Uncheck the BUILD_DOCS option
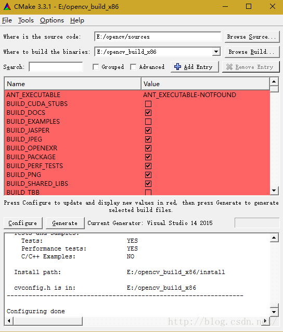The height and width of the screenshot is (332, 283). click(148, 113)
